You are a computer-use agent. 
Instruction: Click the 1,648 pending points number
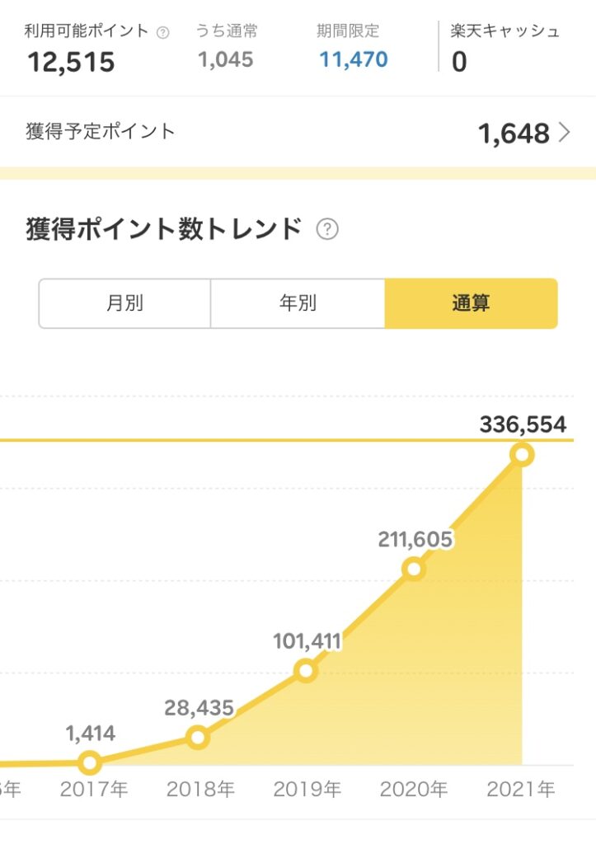click(514, 133)
